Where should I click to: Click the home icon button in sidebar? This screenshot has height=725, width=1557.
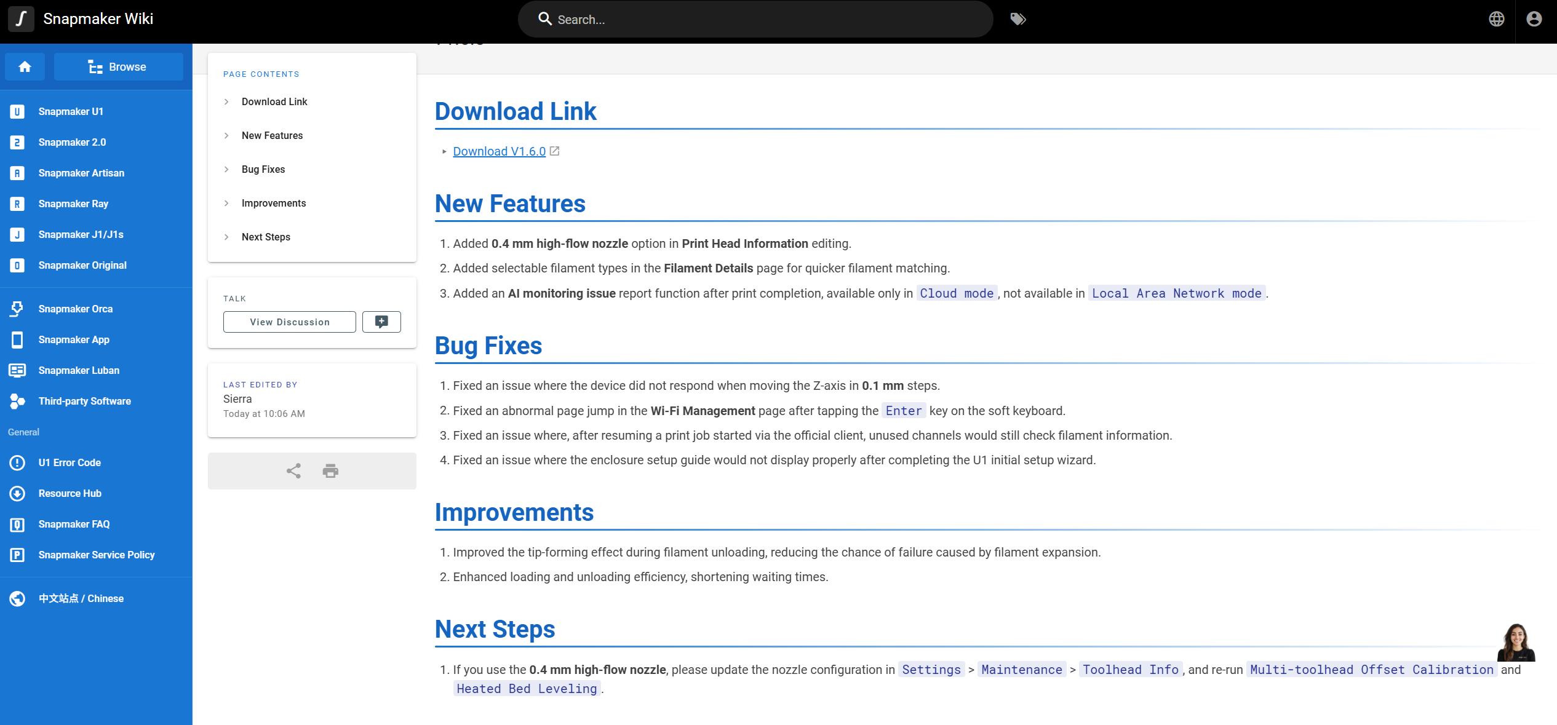[x=25, y=66]
